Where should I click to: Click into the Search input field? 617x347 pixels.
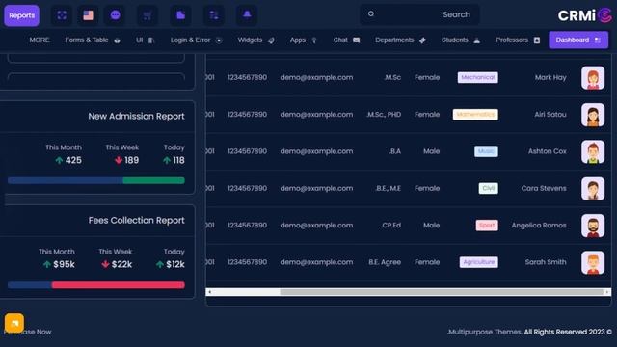(420, 14)
